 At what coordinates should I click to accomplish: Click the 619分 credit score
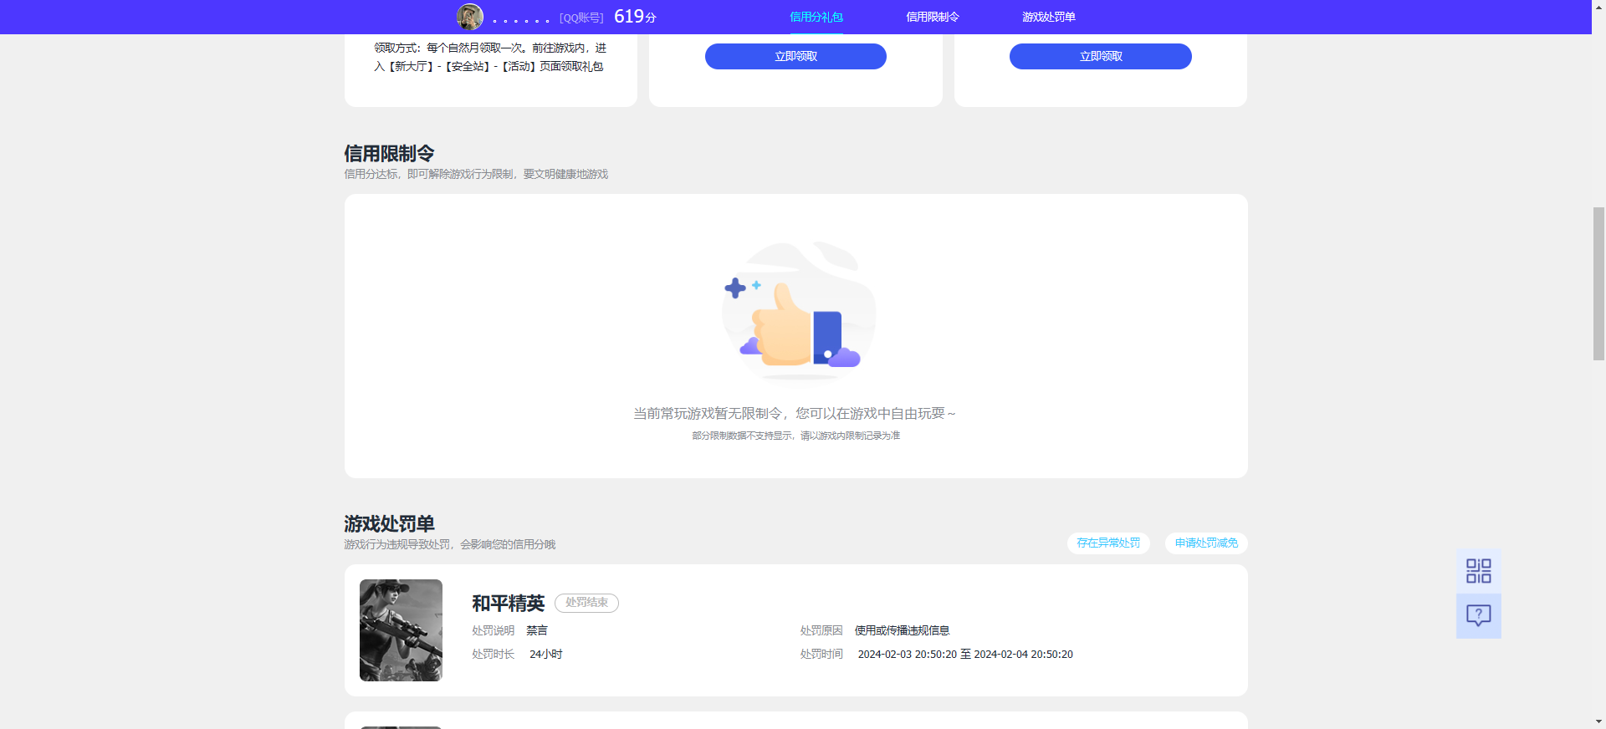coord(635,17)
